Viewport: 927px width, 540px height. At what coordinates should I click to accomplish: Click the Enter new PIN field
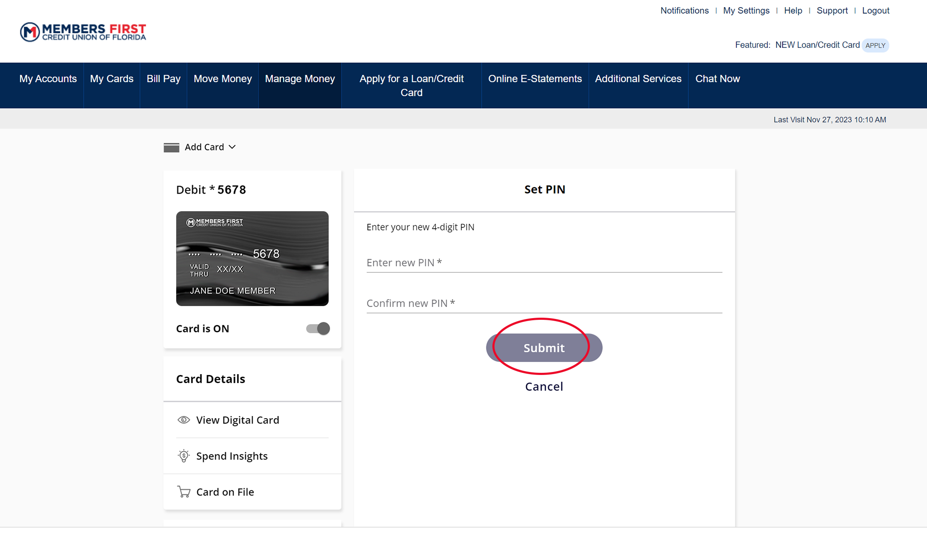544,263
